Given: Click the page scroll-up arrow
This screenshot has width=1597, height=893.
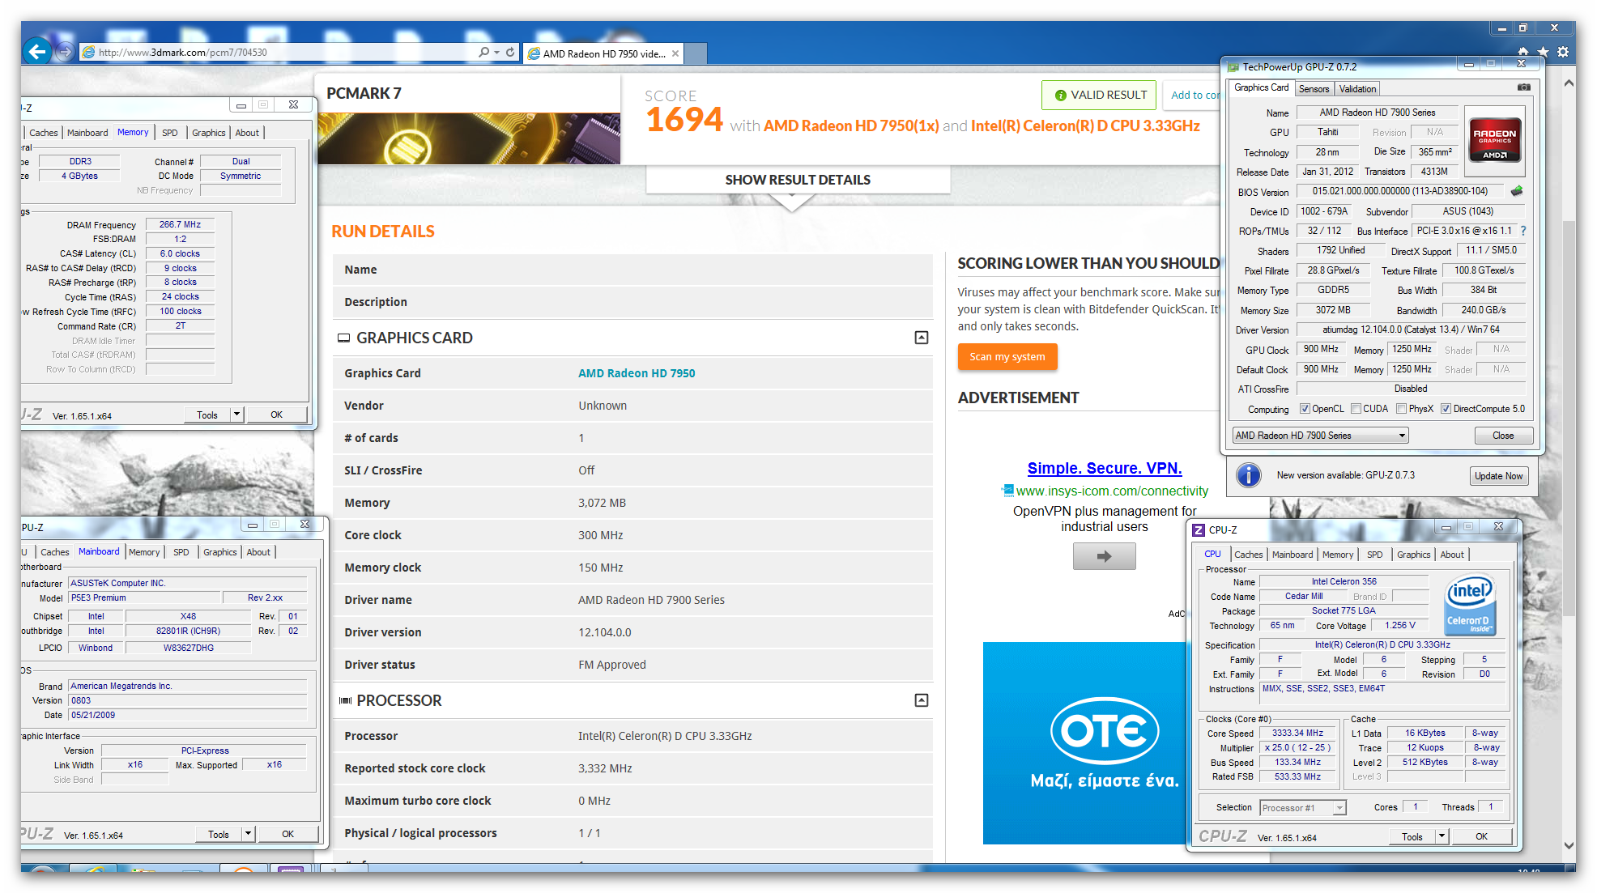Looking at the screenshot, I should (x=1569, y=83).
